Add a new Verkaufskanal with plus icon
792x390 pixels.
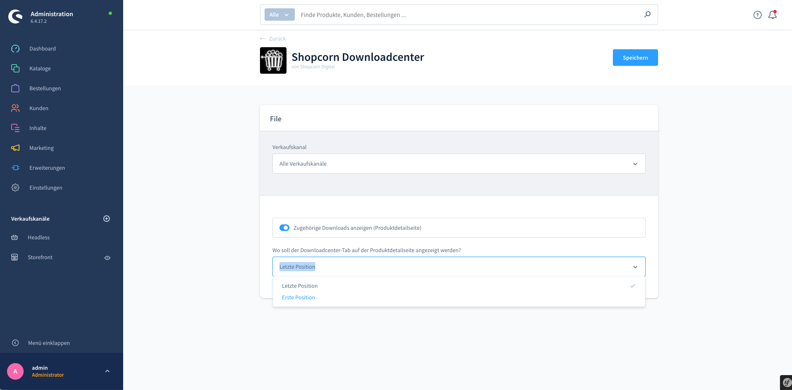[107, 219]
